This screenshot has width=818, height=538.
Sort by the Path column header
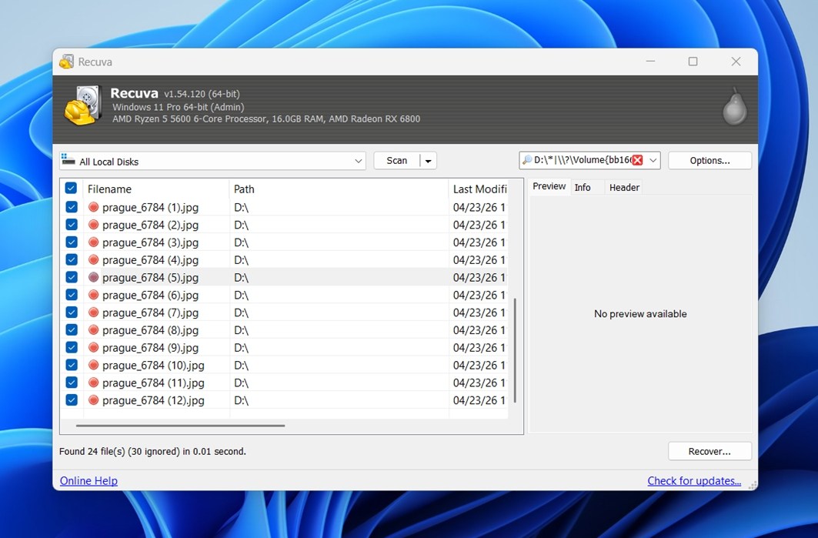[339, 189]
